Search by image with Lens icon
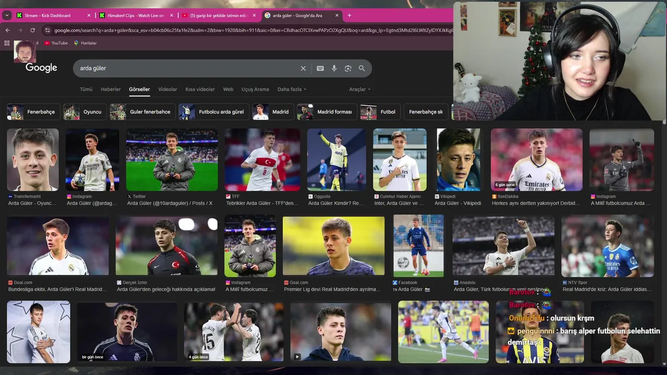Screen dimensions: 667x375 pos(348,68)
